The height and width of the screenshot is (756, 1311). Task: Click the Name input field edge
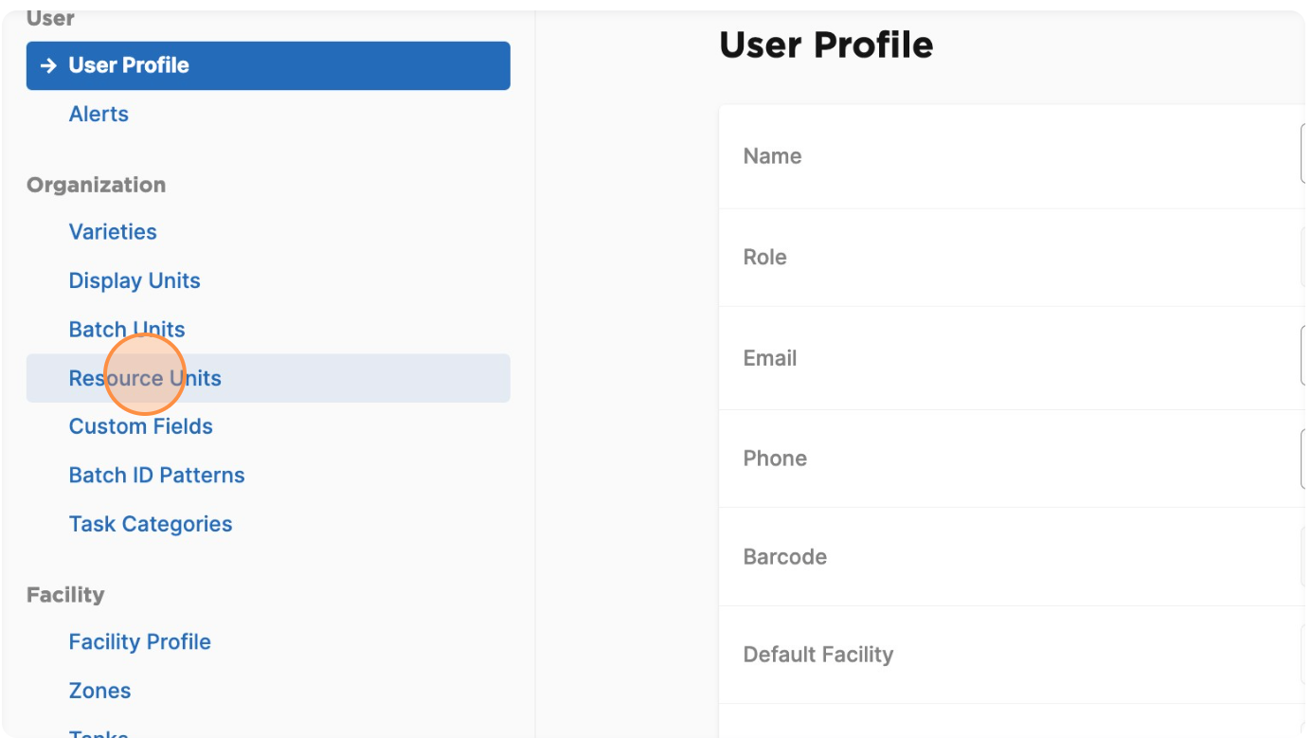click(x=1305, y=155)
